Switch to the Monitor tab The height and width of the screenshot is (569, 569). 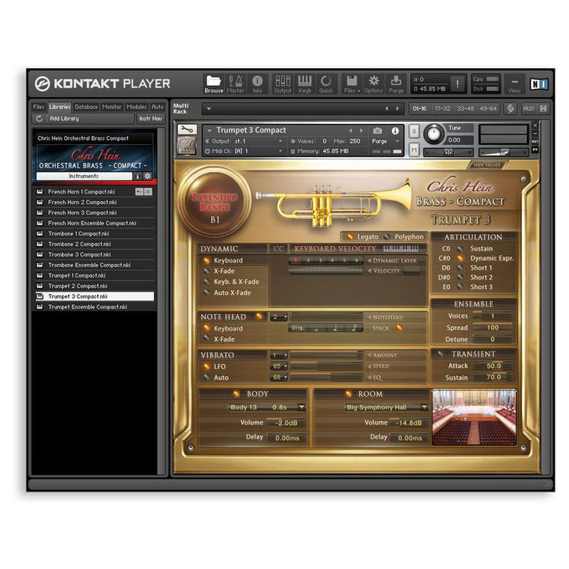111,107
